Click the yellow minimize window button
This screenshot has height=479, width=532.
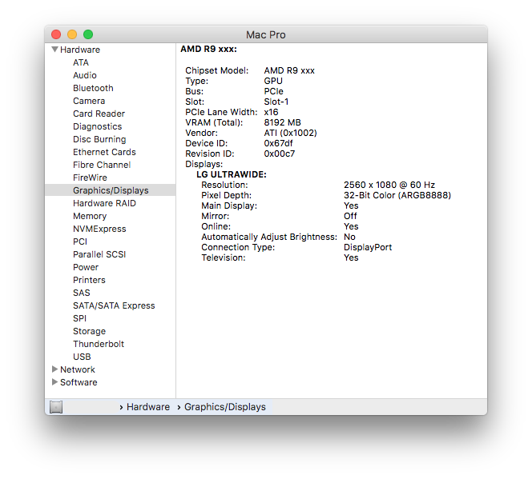pos(72,34)
